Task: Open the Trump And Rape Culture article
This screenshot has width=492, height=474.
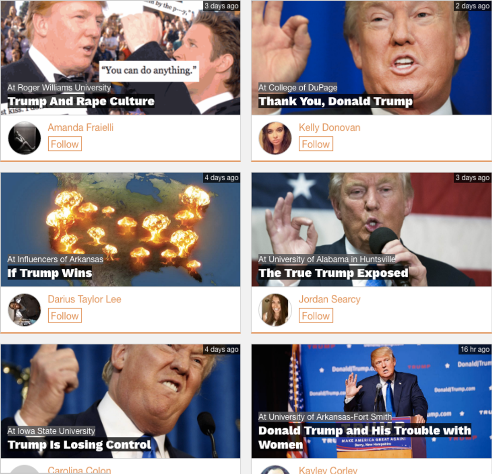Action: tap(81, 101)
